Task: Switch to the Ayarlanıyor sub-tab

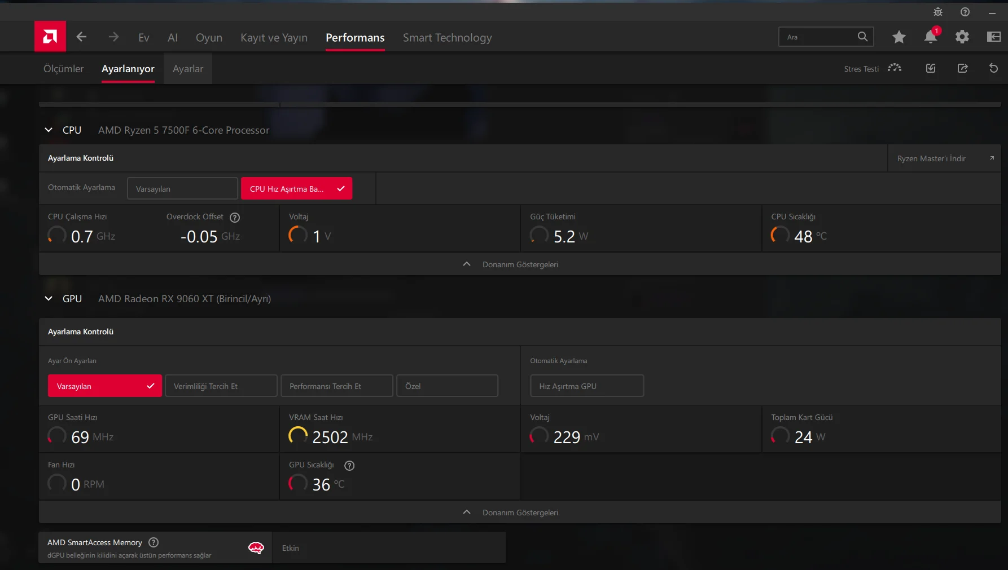Action: point(128,68)
